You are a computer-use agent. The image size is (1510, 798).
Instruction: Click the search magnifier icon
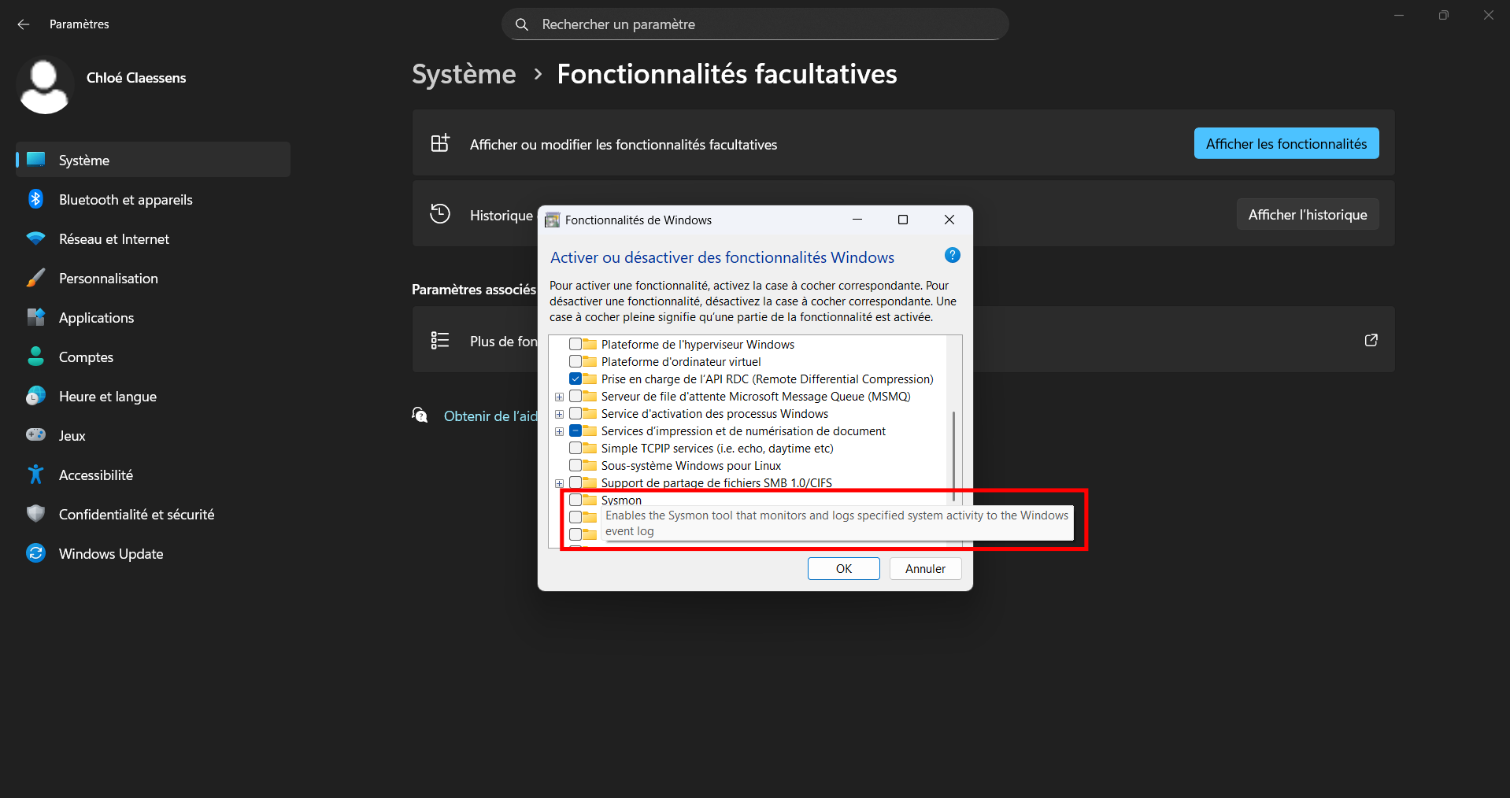[x=522, y=24]
